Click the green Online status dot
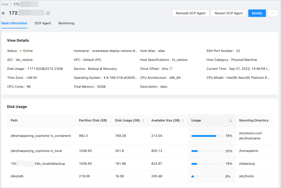Screen dimensions: 281x188 click(21, 51)
